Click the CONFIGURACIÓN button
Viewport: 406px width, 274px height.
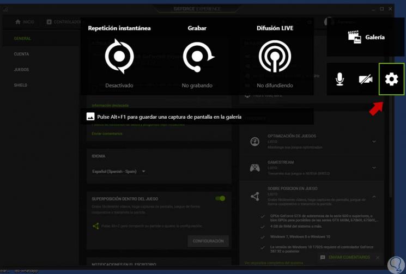click(x=208, y=241)
